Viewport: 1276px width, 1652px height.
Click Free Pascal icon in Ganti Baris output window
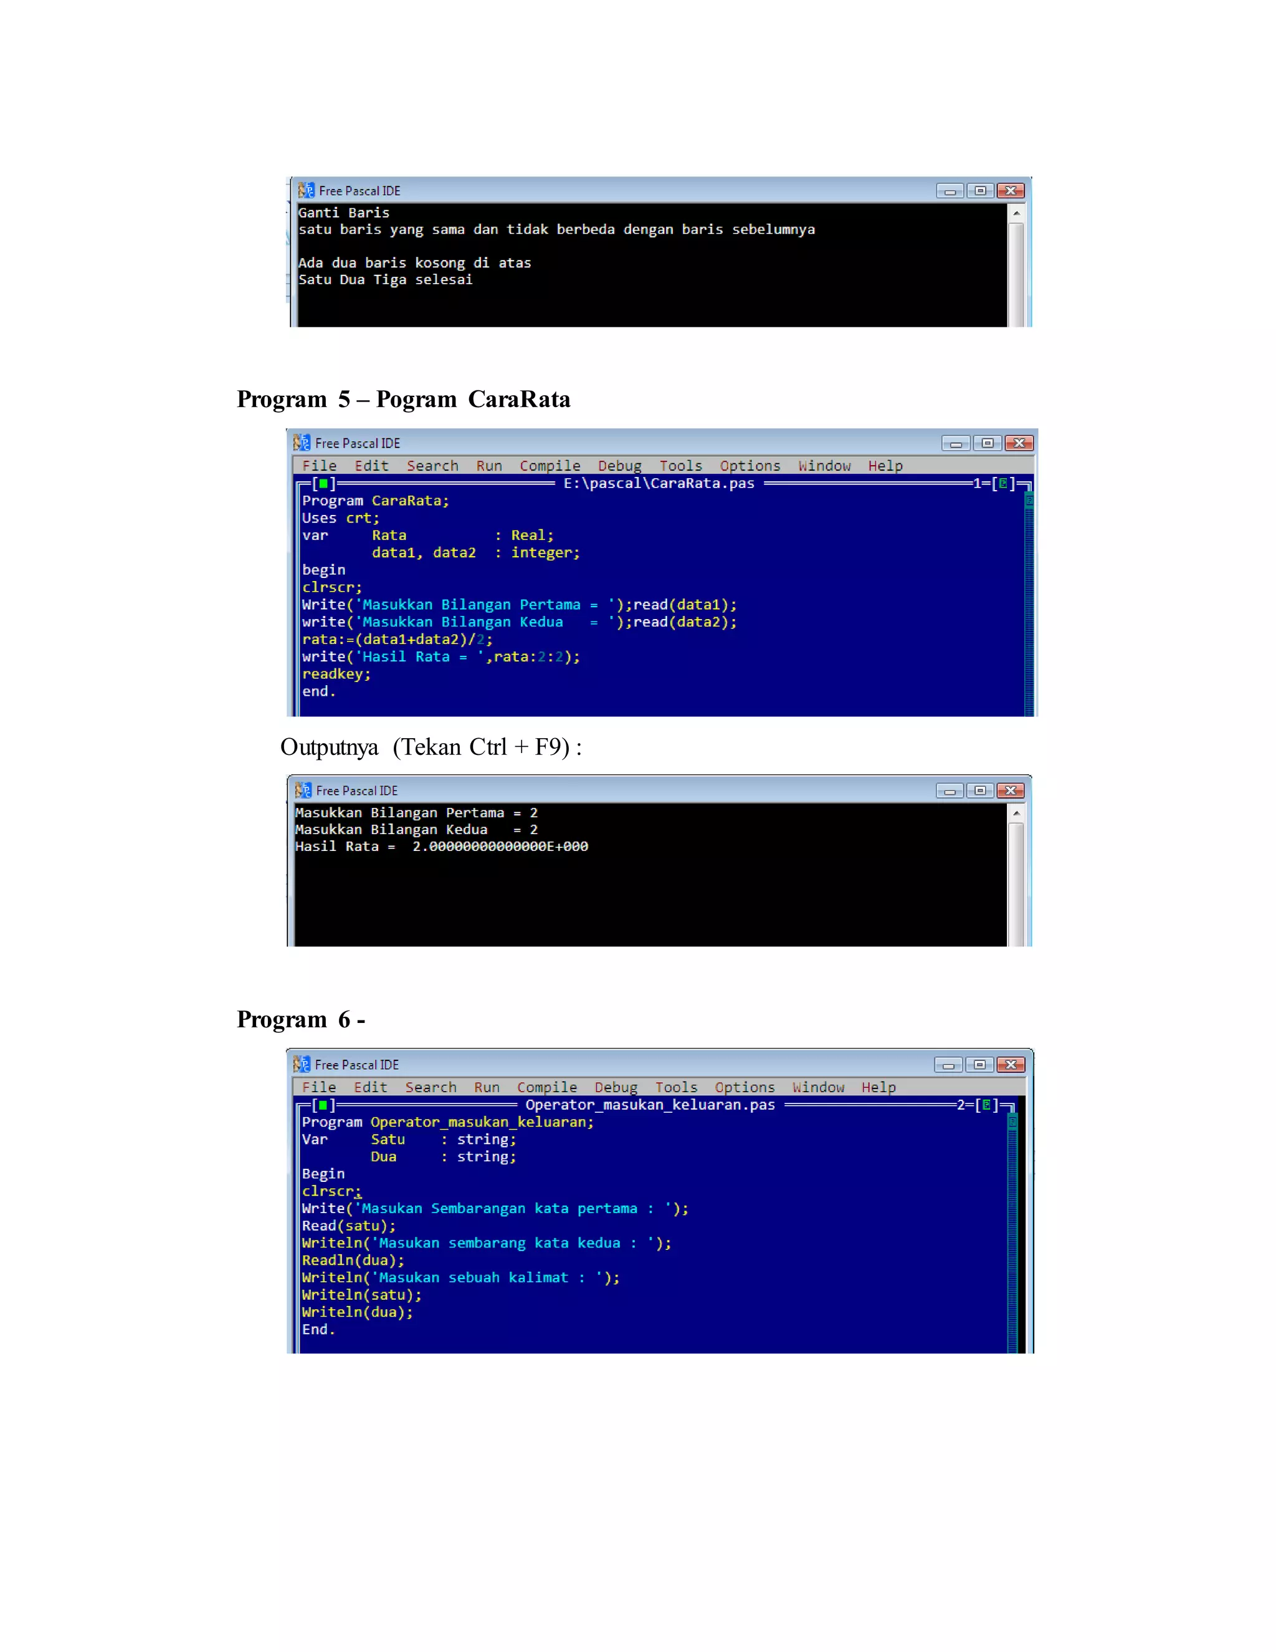[x=305, y=191]
